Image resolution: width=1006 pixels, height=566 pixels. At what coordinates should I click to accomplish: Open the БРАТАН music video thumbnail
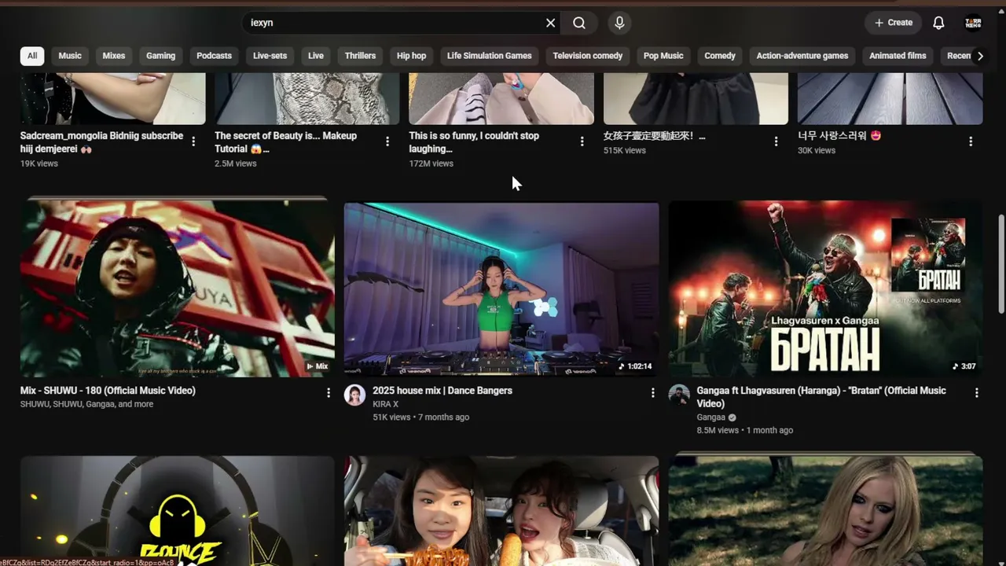825,289
